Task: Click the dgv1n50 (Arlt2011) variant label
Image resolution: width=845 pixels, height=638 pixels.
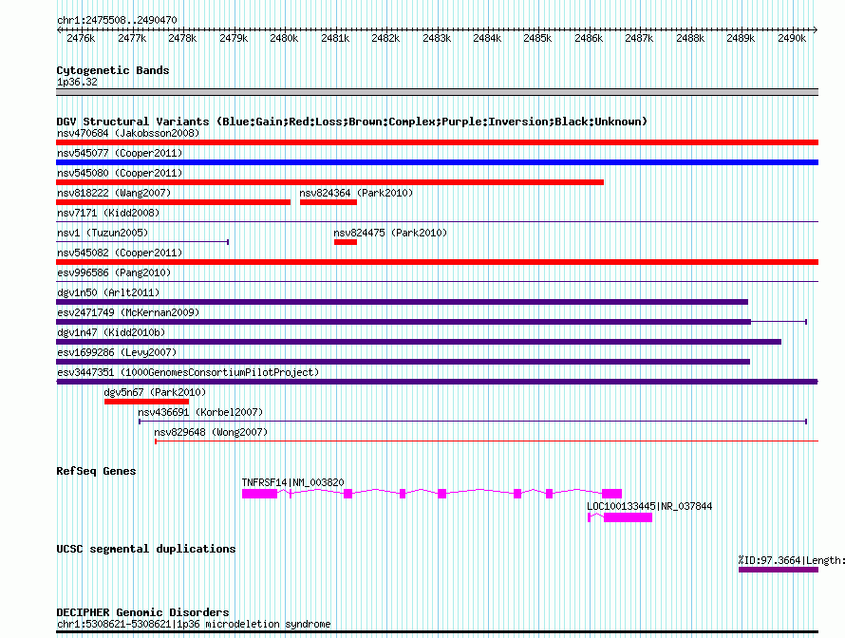Action: coord(108,292)
